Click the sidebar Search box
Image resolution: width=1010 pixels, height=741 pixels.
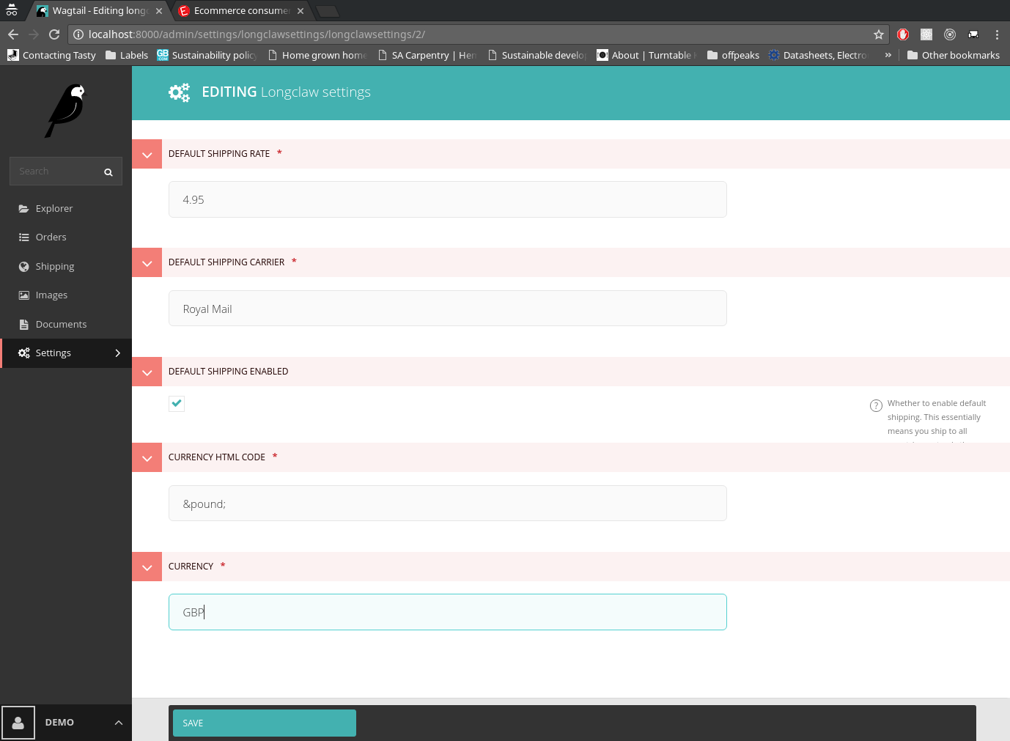[66, 171]
